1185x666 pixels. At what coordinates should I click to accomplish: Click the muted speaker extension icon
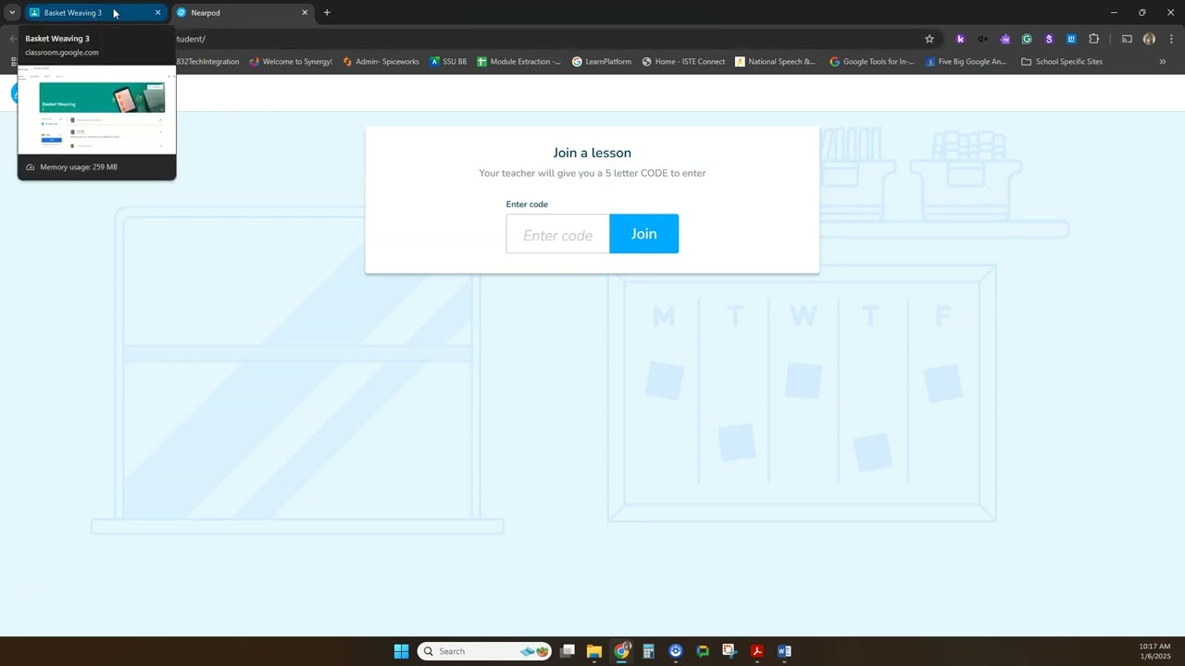(982, 39)
